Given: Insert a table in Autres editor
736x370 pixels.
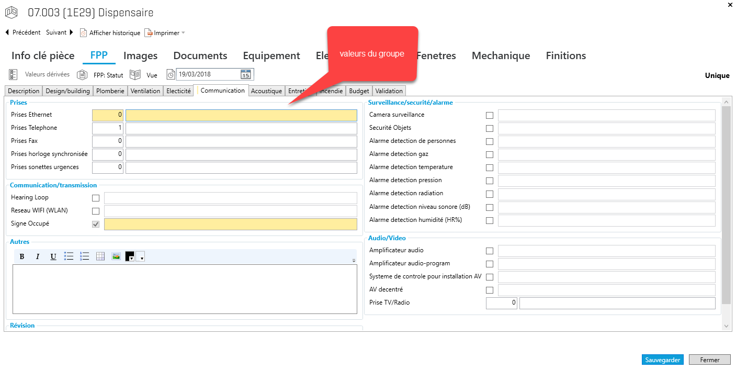Looking at the screenshot, I should 100,256.
